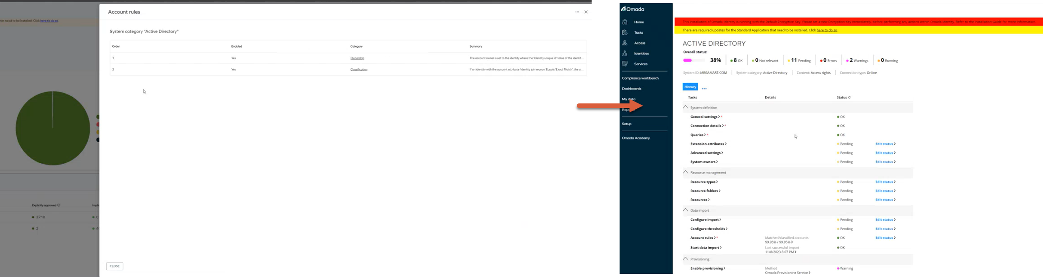Open the Account rules dialog ellipsis menu

point(577,12)
